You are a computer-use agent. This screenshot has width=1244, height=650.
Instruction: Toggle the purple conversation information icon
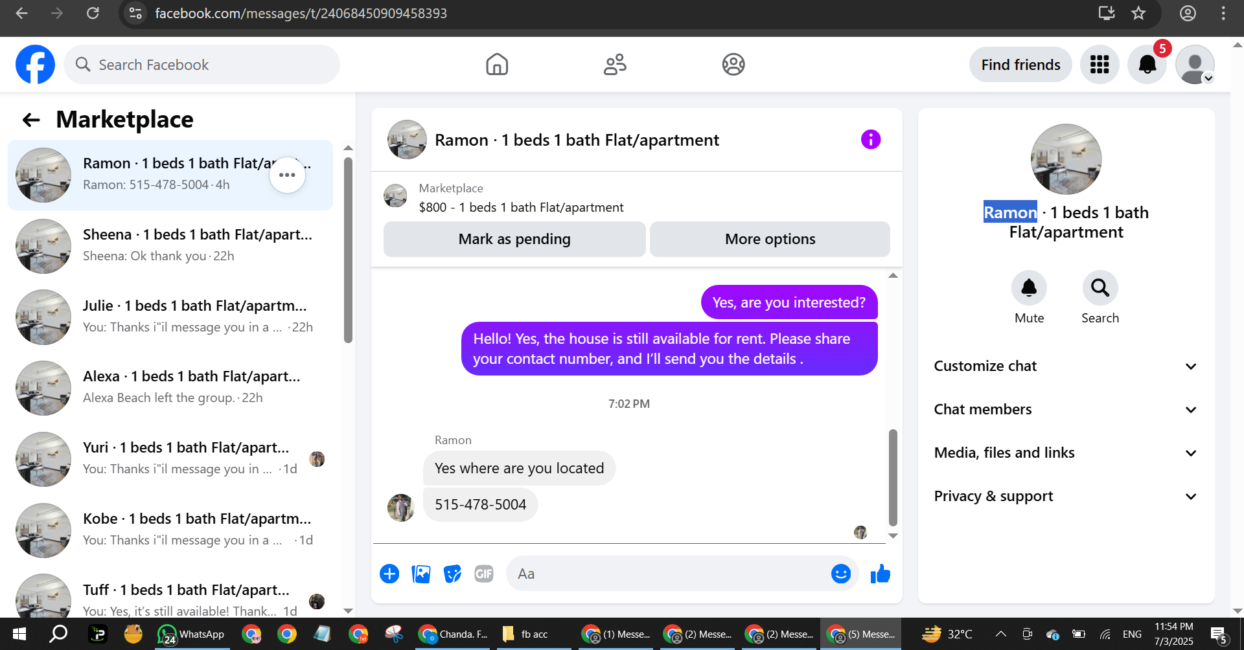click(871, 139)
